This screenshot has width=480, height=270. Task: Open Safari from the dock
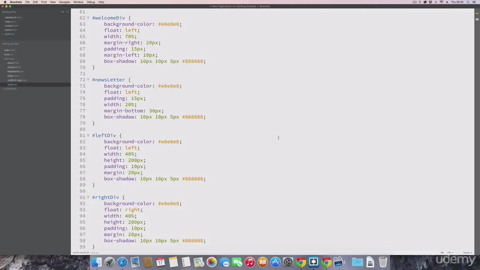122,262
